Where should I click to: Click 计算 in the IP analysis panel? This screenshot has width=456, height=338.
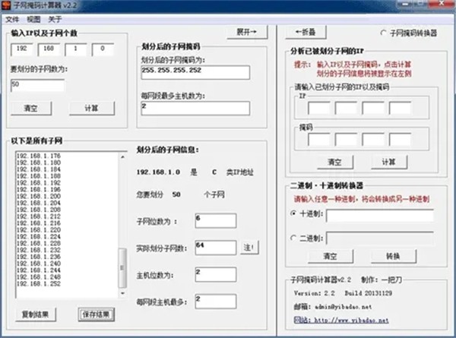[x=389, y=163]
